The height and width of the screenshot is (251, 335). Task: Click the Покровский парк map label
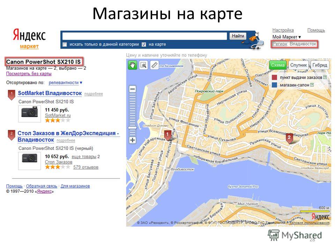click(x=209, y=91)
